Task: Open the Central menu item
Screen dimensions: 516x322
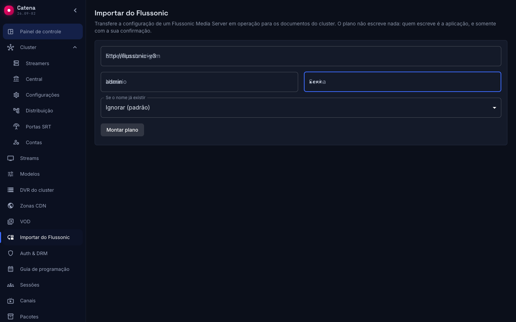Action: (x=43, y=79)
